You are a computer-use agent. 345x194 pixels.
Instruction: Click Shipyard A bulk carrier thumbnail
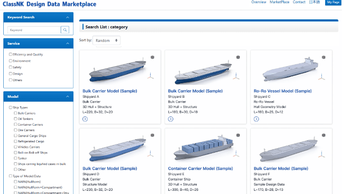tap(118, 69)
